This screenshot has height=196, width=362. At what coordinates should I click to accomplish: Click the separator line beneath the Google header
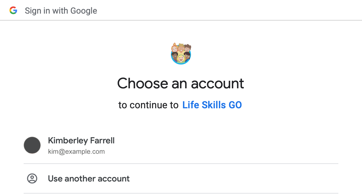click(181, 20)
